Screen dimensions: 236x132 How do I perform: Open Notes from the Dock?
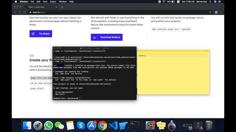tap(70, 125)
